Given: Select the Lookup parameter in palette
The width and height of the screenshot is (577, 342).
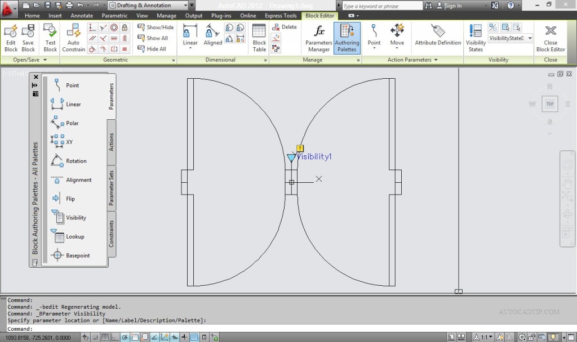Looking at the screenshot, I should click(x=68, y=237).
